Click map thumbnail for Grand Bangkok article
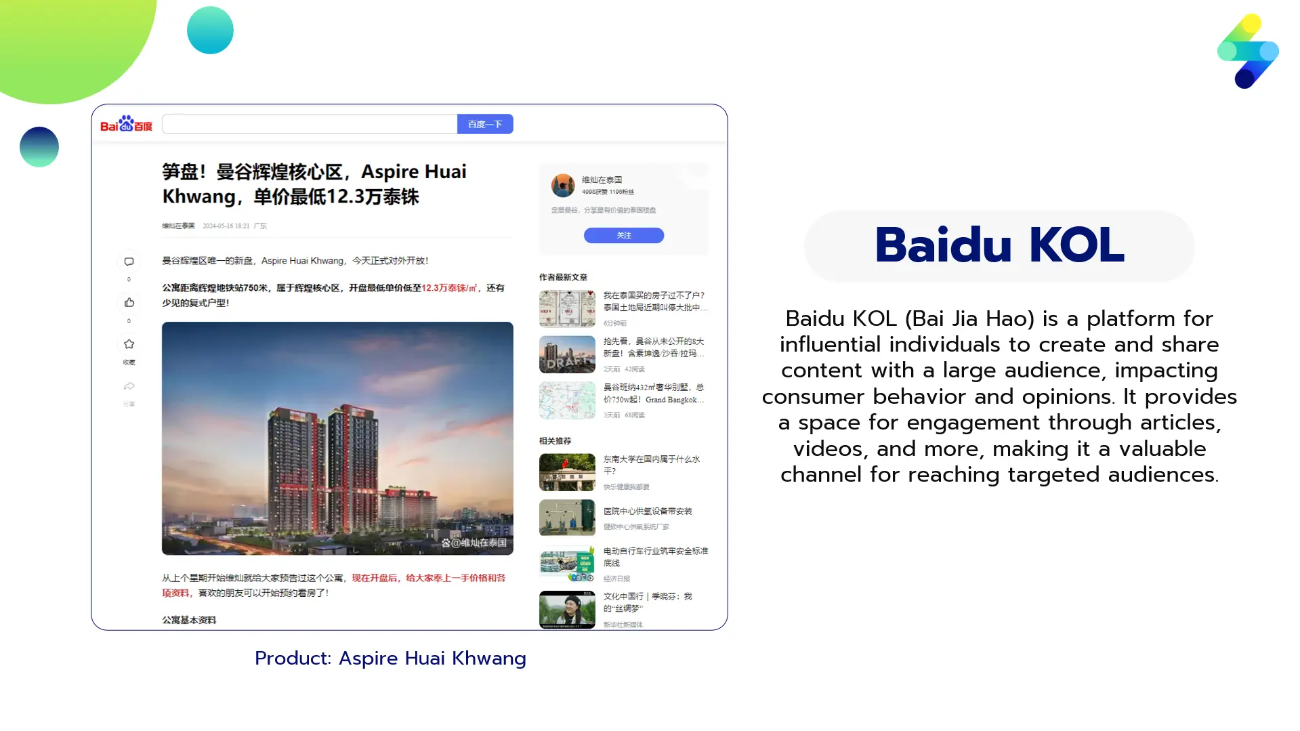 point(567,400)
